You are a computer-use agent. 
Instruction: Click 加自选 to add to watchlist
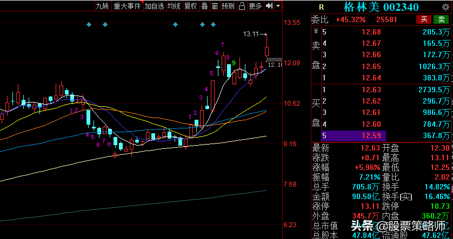[154, 6]
